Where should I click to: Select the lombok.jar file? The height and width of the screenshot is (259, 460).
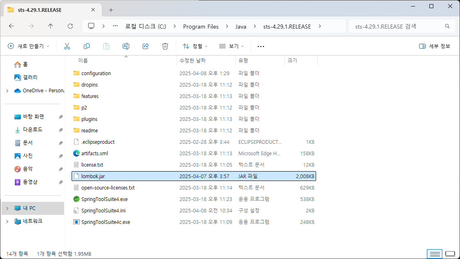(194, 176)
